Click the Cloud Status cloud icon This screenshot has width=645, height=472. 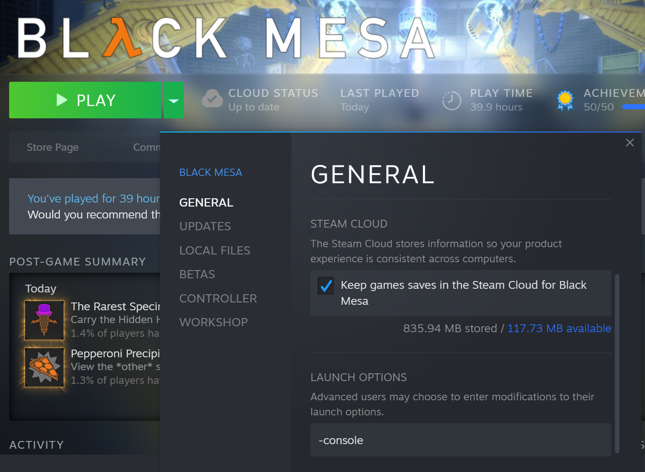point(212,99)
